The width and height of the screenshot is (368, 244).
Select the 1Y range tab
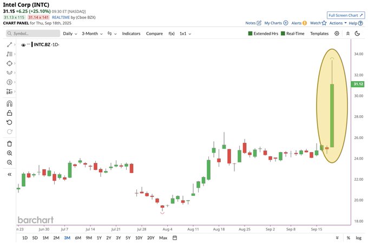[99, 238]
